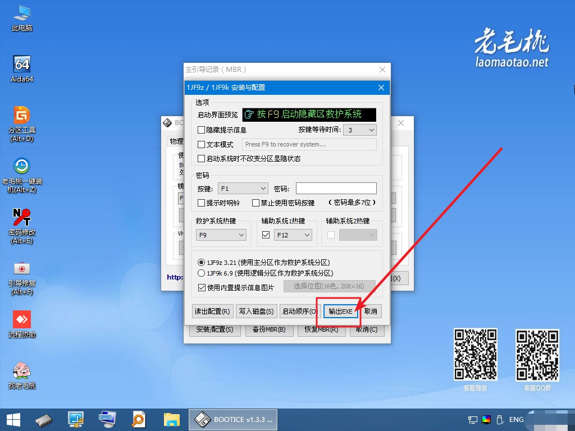Click the 输出EXE button
The height and width of the screenshot is (431, 575).
pyautogui.click(x=340, y=311)
